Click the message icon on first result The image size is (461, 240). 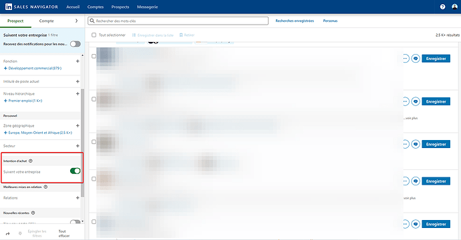pos(416,59)
